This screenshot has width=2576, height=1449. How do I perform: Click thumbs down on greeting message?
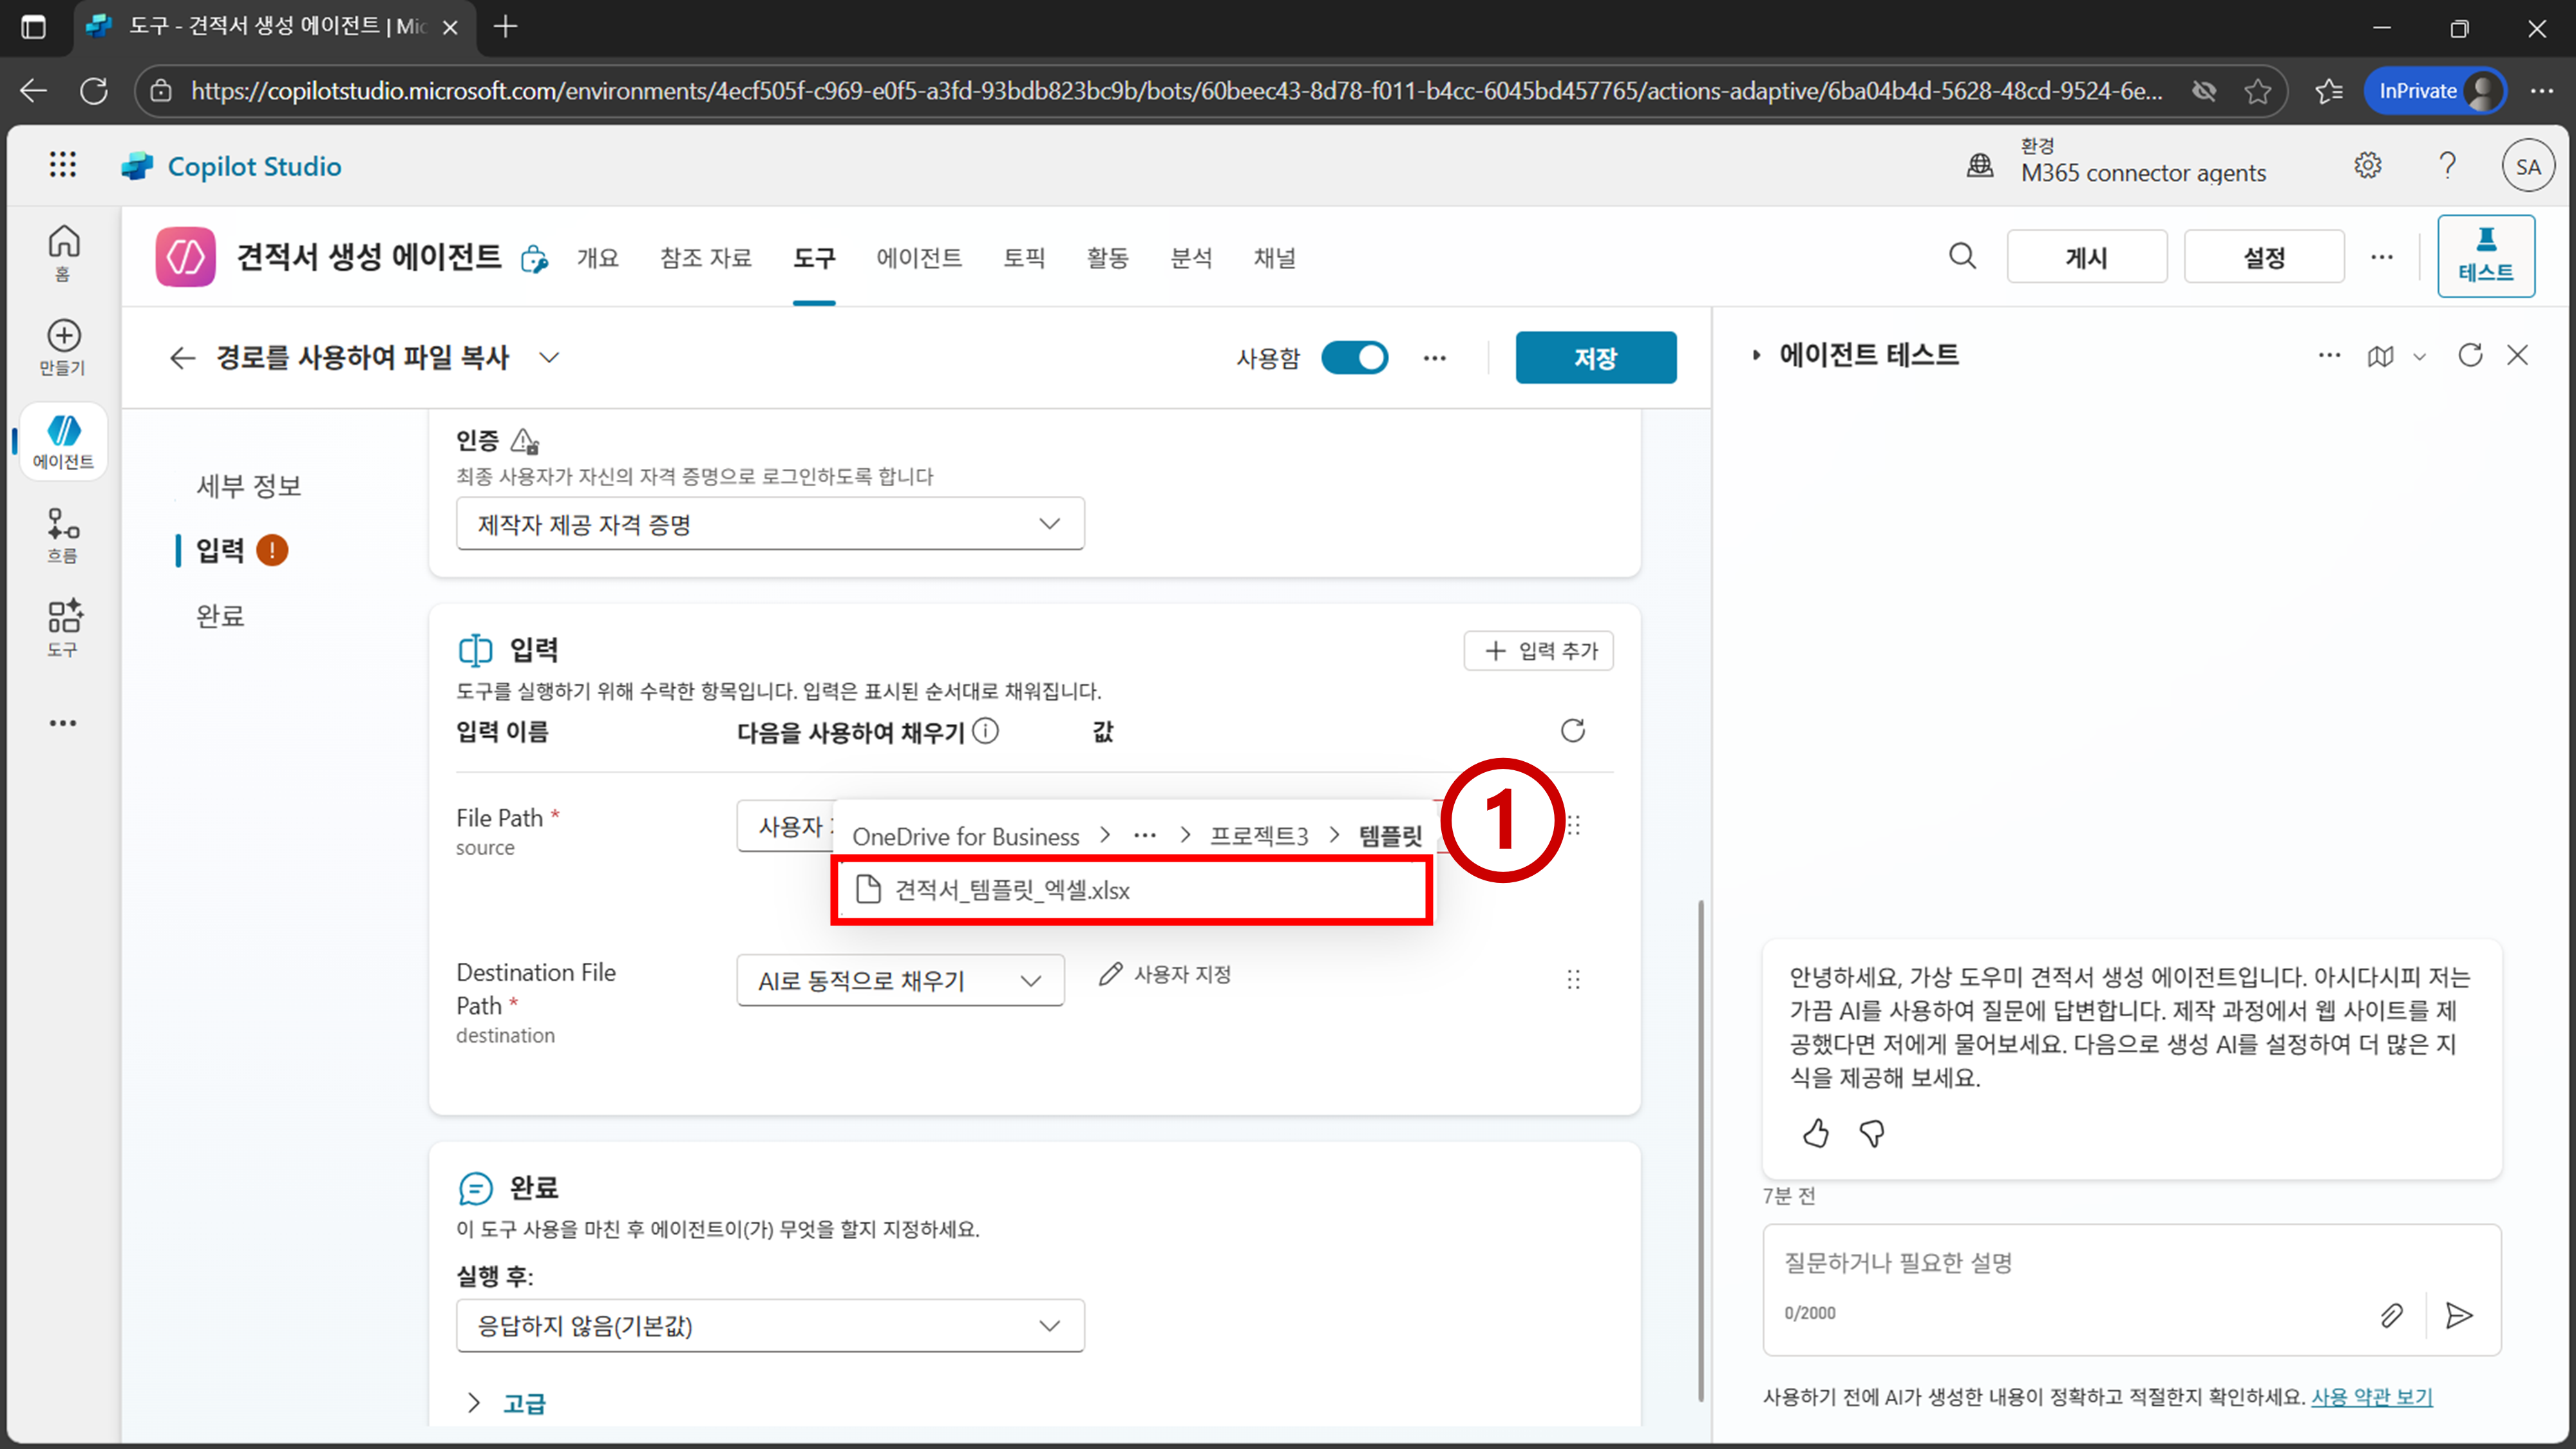coord(1871,1133)
